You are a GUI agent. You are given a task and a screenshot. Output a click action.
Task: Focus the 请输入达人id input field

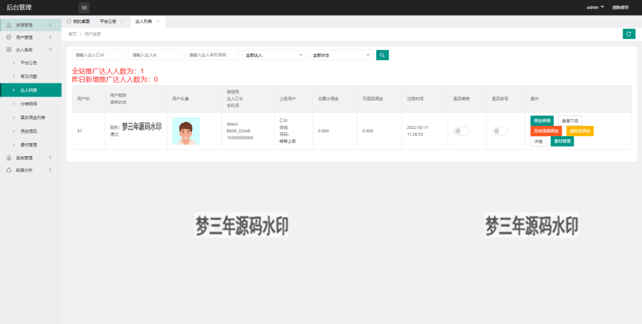coord(155,55)
